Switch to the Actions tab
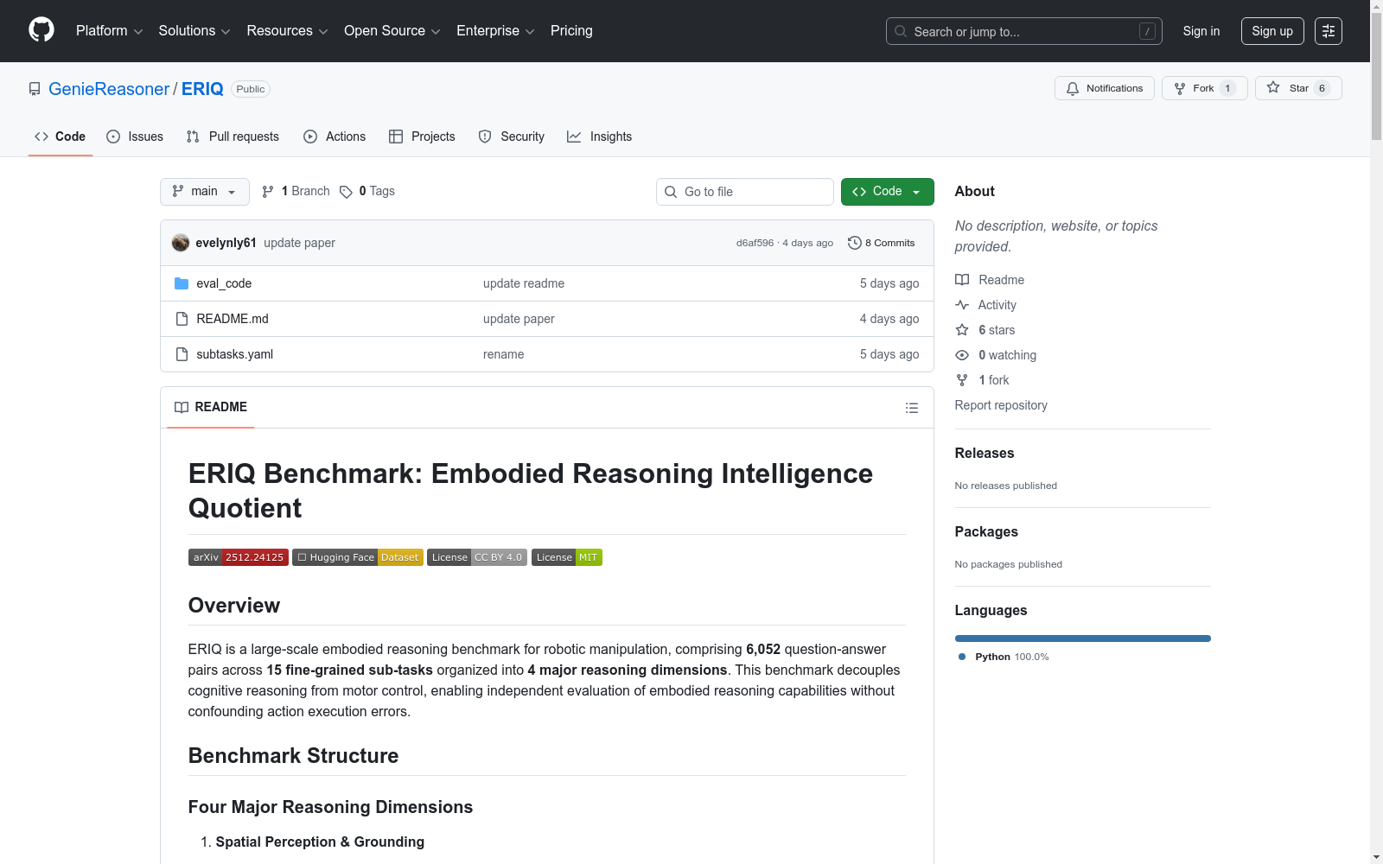Viewport: 1383px width, 864px height. [x=335, y=137]
